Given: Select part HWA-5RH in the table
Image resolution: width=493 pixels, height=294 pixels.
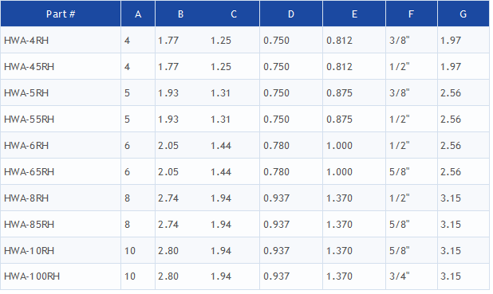Looking at the screenshot, I should pyautogui.click(x=26, y=93).
